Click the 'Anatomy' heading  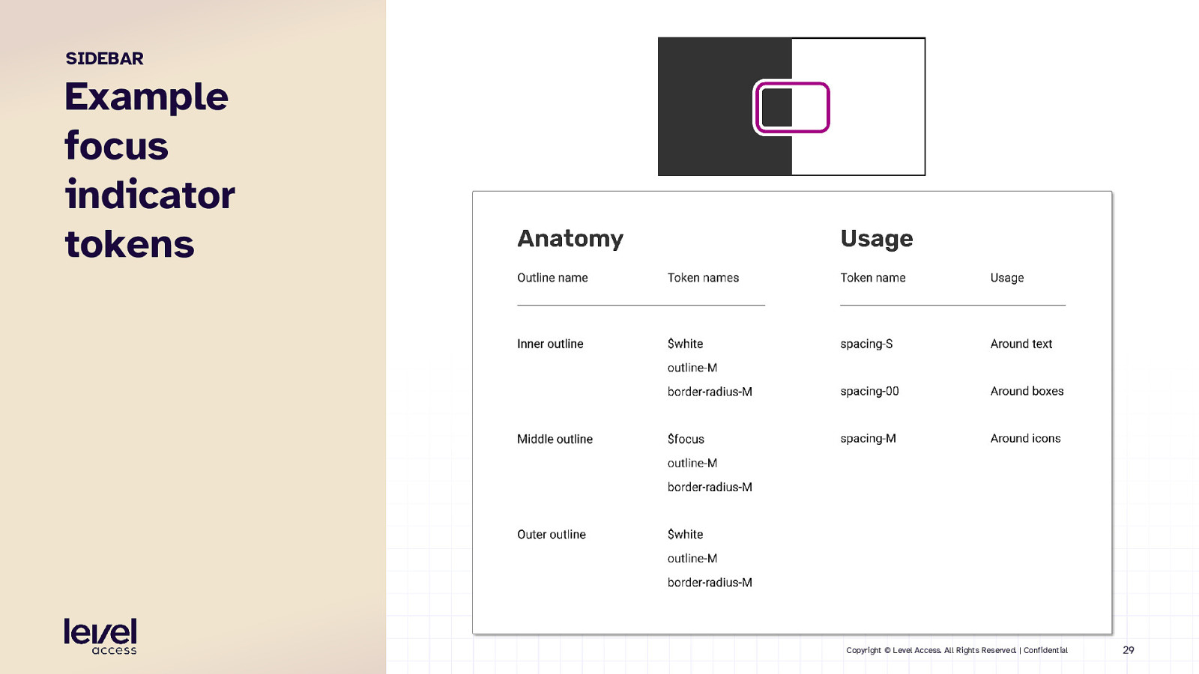(x=570, y=238)
